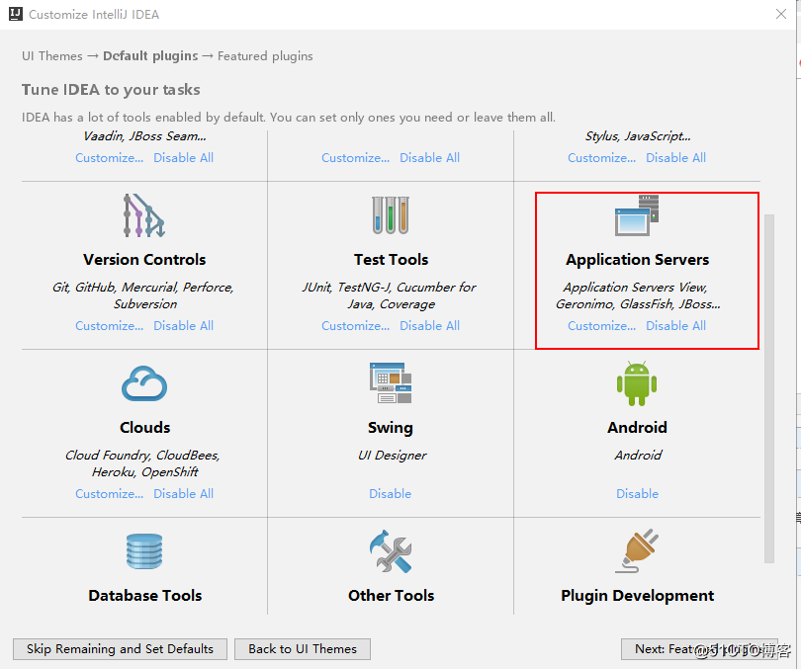This screenshot has height=669, width=801.
Task: Disable all Test Tools plugins
Action: pyautogui.click(x=429, y=325)
